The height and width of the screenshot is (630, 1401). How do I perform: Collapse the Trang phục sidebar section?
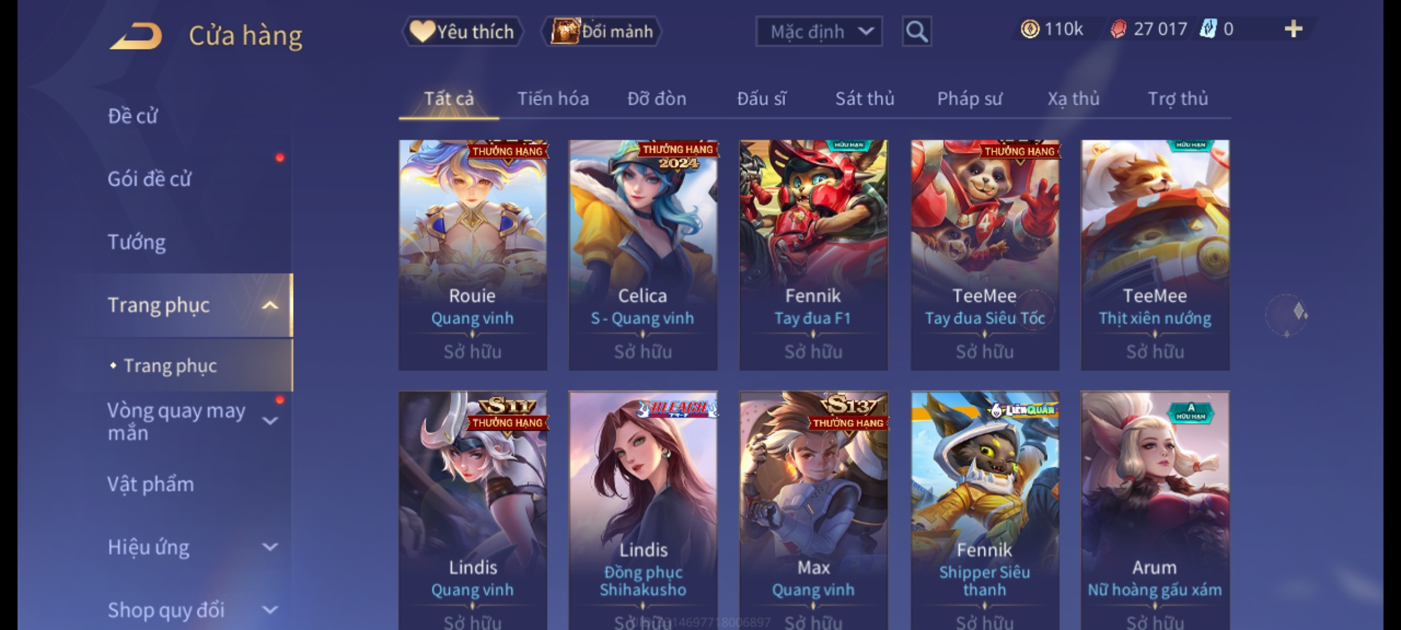click(x=270, y=305)
